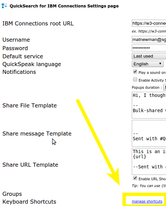Toggle the Enable URL Shortener checkbox
This screenshot has width=166, height=206.
pos(135,178)
